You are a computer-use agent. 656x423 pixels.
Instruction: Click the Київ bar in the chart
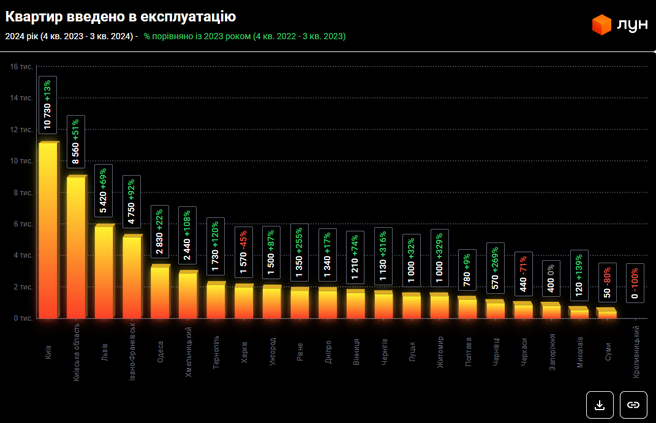48,231
